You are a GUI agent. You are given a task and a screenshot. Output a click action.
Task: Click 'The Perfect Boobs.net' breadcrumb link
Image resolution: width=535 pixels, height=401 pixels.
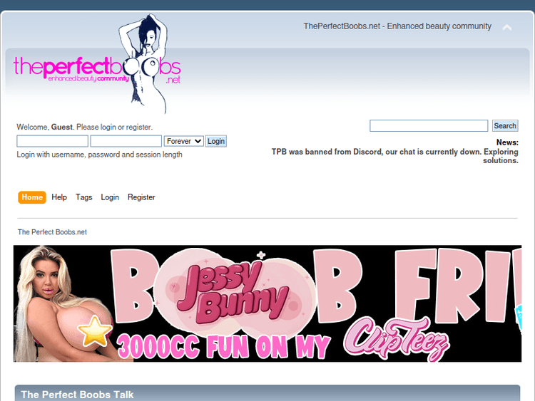click(52, 232)
